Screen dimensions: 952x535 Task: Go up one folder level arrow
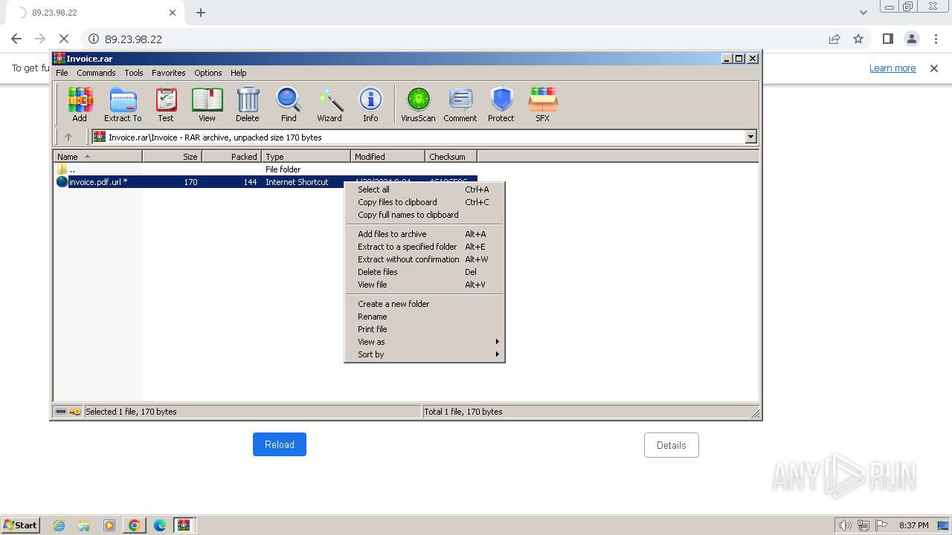pyautogui.click(x=68, y=137)
